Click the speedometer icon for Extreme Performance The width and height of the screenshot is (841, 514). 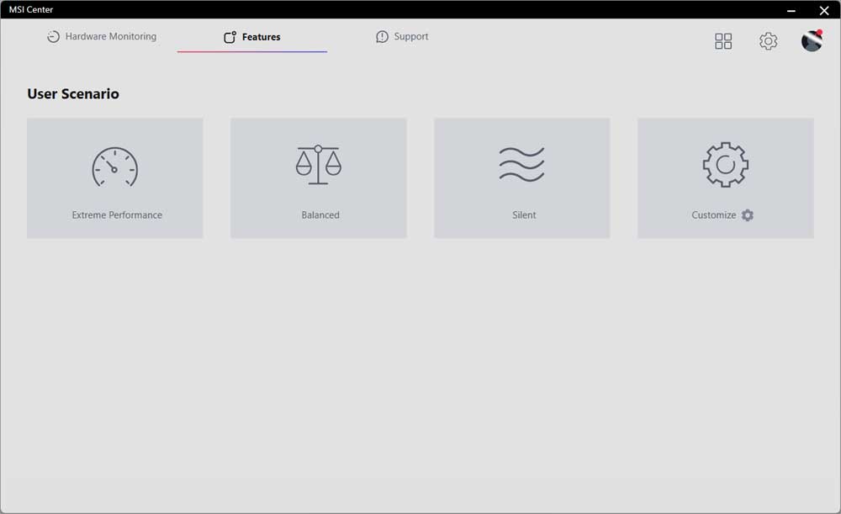(x=114, y=167)
